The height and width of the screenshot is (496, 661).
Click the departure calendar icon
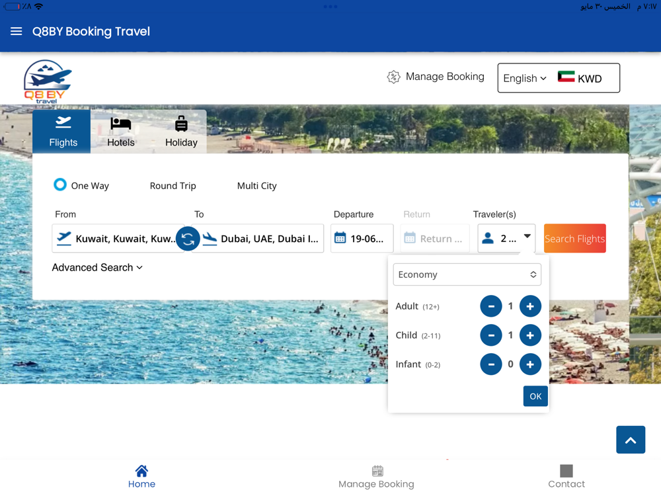[x=340, y=238]
